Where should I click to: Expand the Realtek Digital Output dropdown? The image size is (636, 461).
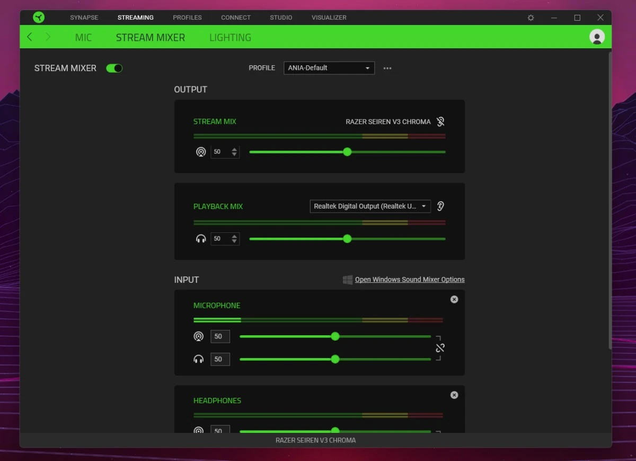pos(370,206)
